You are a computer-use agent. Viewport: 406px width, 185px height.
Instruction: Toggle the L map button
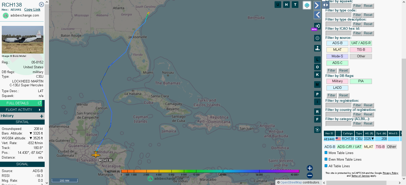tap(317, 60)
